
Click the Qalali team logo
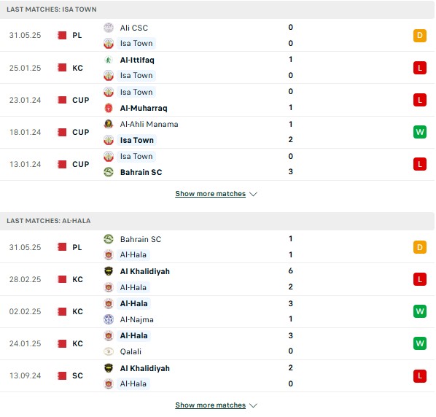109,351
